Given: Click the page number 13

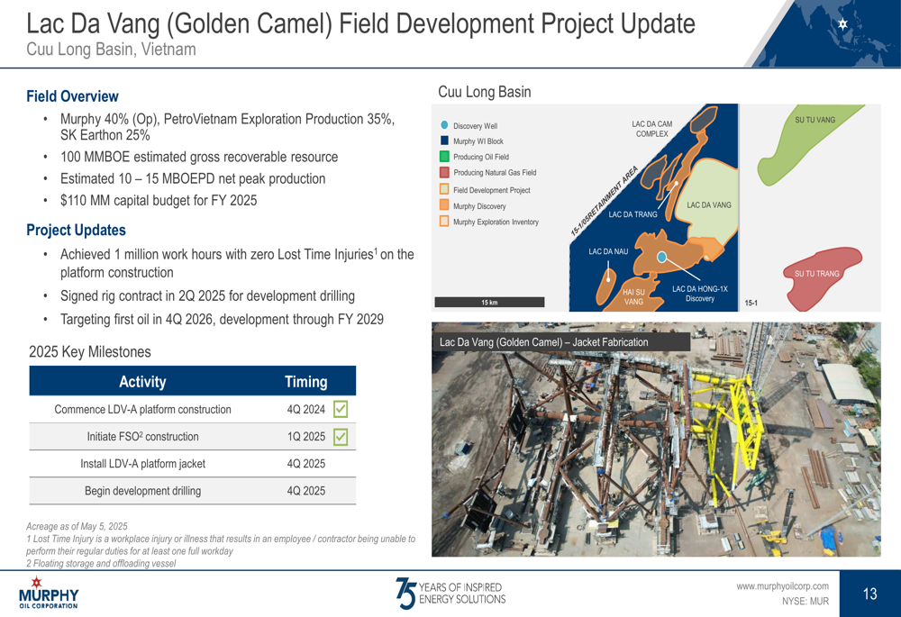Looking at the screenshot, I should [870, 594].
